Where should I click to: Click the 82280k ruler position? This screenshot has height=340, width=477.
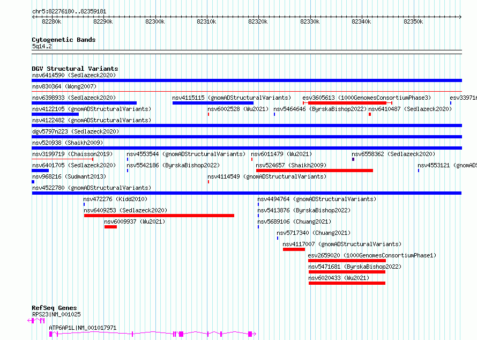[x=51, y=21]
